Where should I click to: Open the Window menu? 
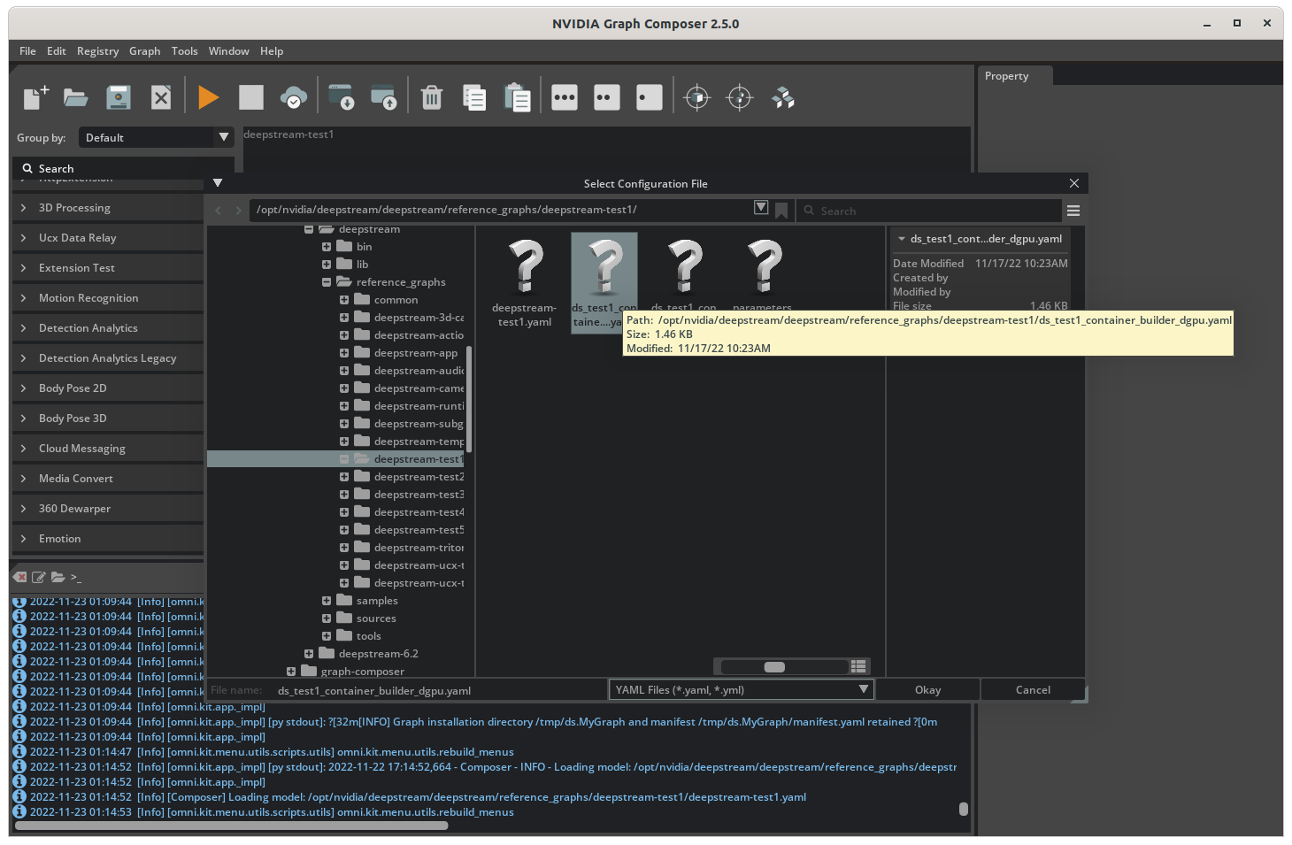228,51
